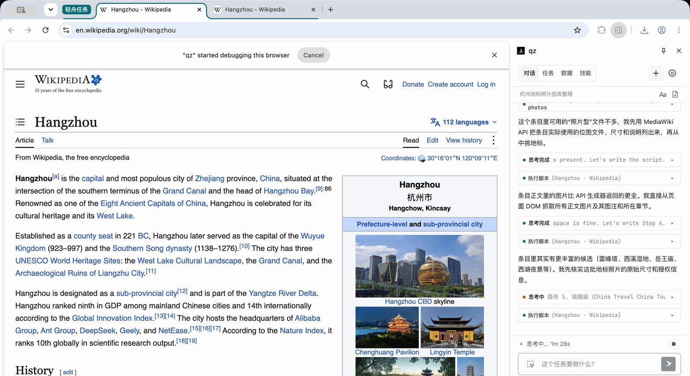Screen dimensions: 690x376
Task: Expand the "思考完成 s present" step
Action: tap(599, 160)
